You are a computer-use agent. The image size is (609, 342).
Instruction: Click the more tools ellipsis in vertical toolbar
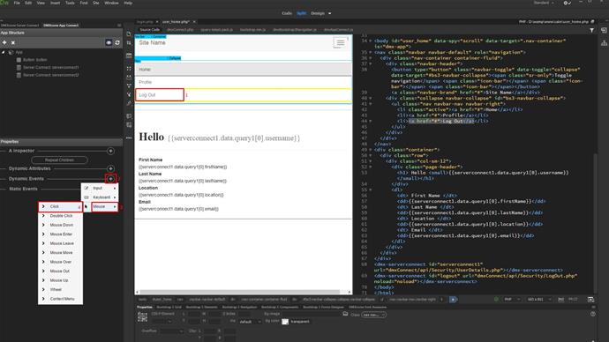129,138
